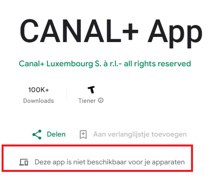Open the Canal+ Luxembourg developer link
The width and height of the screenshot is (214, 183).
pyautogui.click(x=105, y=64)
